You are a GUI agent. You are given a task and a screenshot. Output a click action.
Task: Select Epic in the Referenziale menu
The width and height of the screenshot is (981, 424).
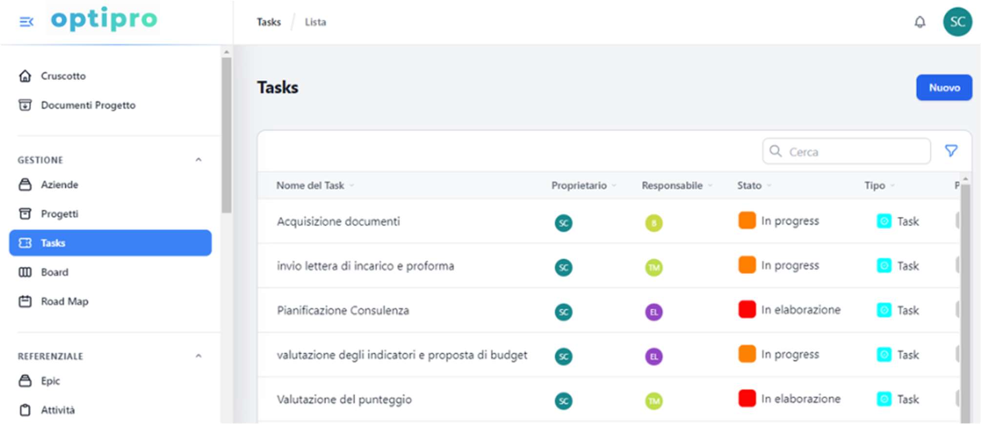click(x=50, y=381)
